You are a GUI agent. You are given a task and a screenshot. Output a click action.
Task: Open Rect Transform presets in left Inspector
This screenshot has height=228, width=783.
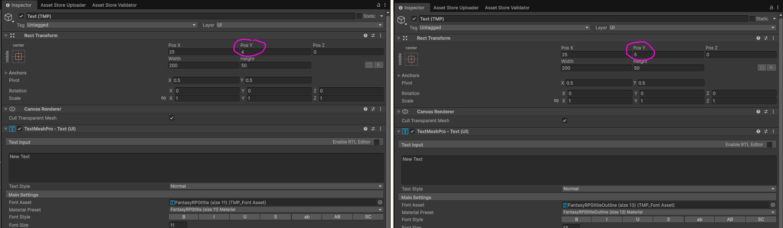click(x=373, y=35)
